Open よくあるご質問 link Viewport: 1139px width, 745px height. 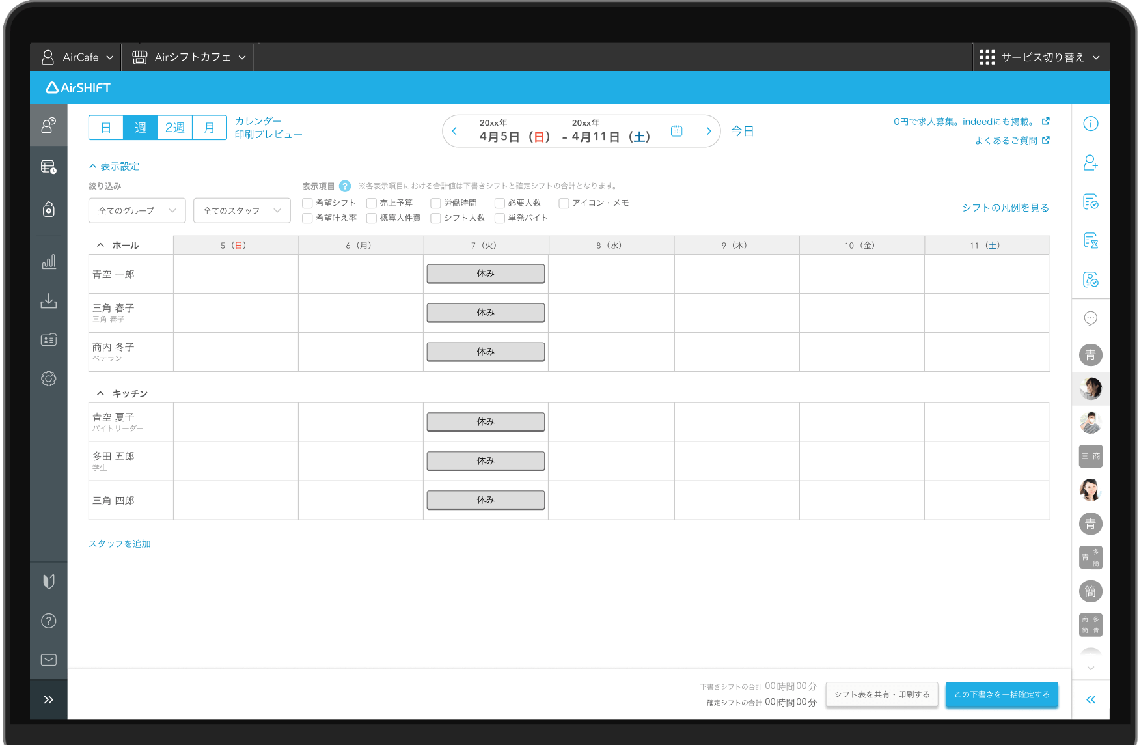[1012, 141]
